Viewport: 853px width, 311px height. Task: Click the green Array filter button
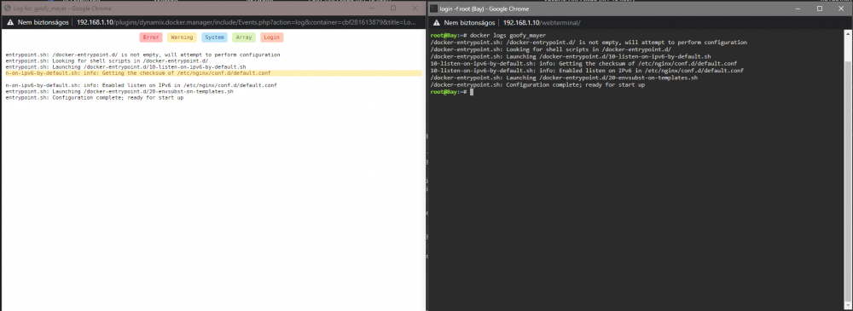244,37
